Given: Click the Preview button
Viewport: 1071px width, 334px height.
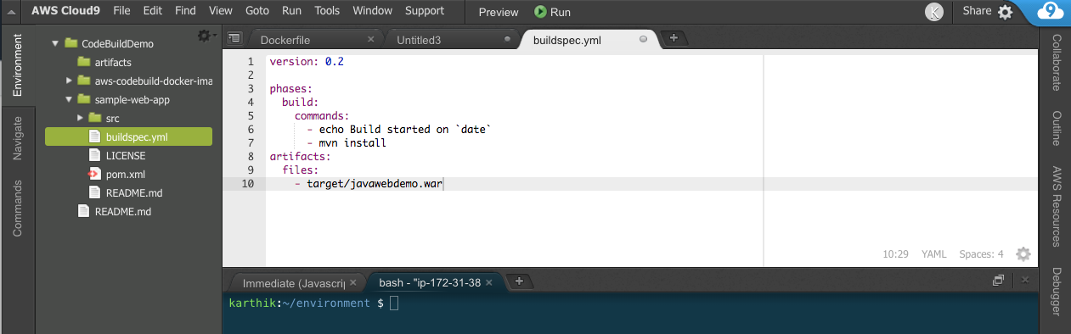Looking at the screenshot, I should coord(499,12).
